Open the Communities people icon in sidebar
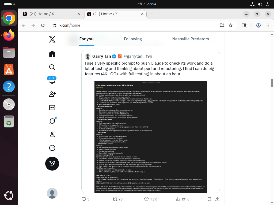The height and width of the screenshot is (205, 274). (52, 94)
